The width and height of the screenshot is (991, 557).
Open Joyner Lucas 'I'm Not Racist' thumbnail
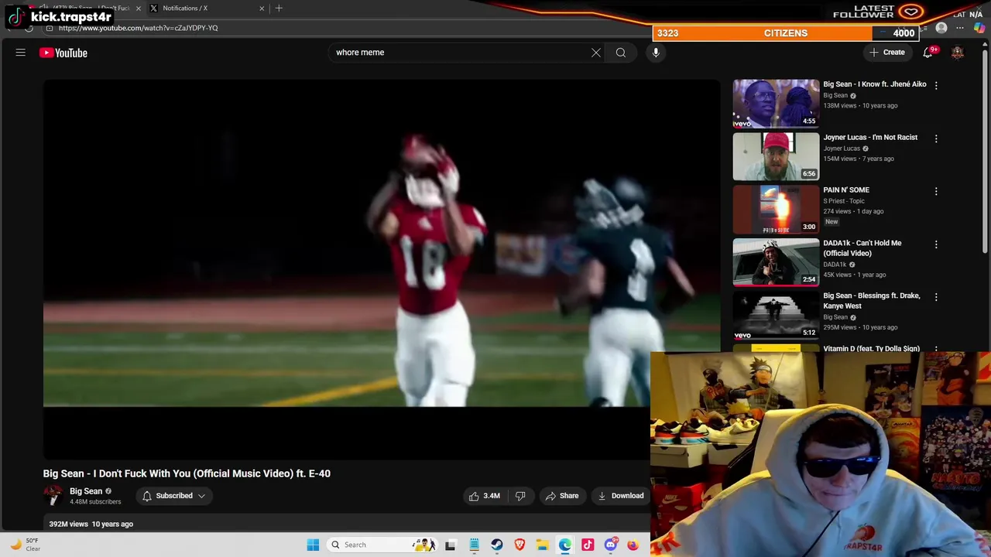click(776, 156)
